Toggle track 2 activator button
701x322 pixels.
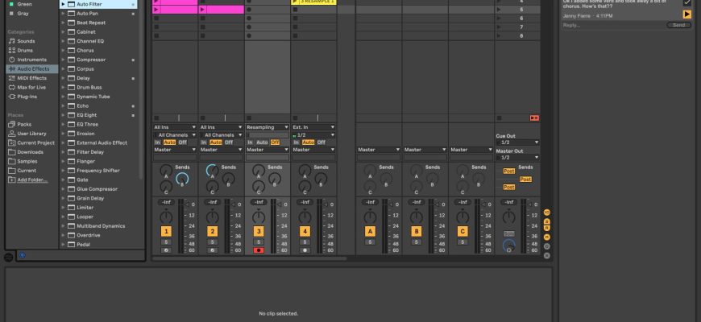click(213, 232)
